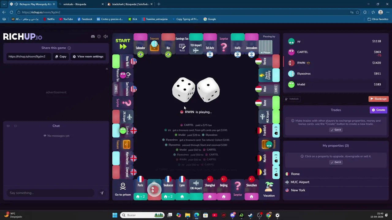The width and height of the screenshot is (392, 220).
Task: Expand Otros favoritos folder
Action: [378, 19]
